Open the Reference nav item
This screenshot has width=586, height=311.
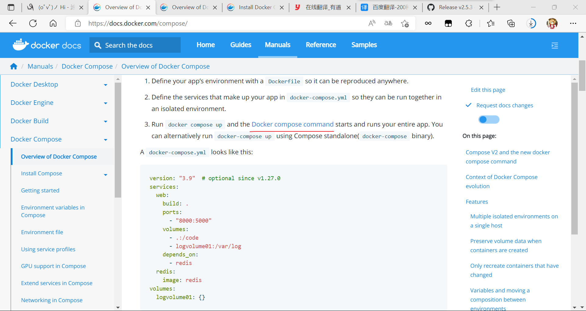pos(321,45)
